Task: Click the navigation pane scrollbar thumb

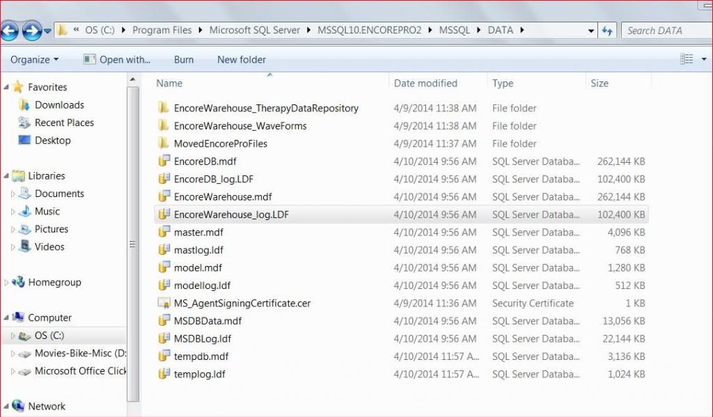Action: pos(133,244)
